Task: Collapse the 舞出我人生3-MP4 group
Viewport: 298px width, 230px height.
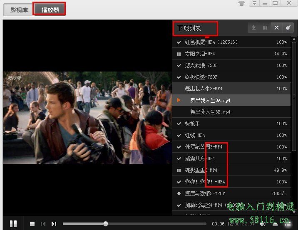Action: tap(231, 89)
